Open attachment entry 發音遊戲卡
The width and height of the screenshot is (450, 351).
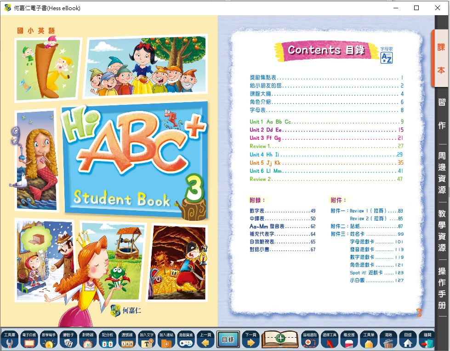(376, 250)
